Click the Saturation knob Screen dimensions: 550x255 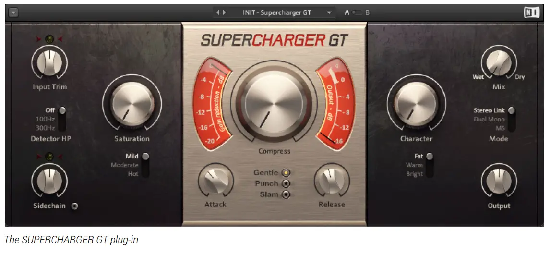tap(132, 104)
